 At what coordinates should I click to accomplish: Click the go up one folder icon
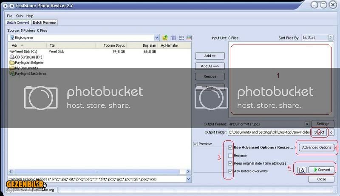[165, 38]
